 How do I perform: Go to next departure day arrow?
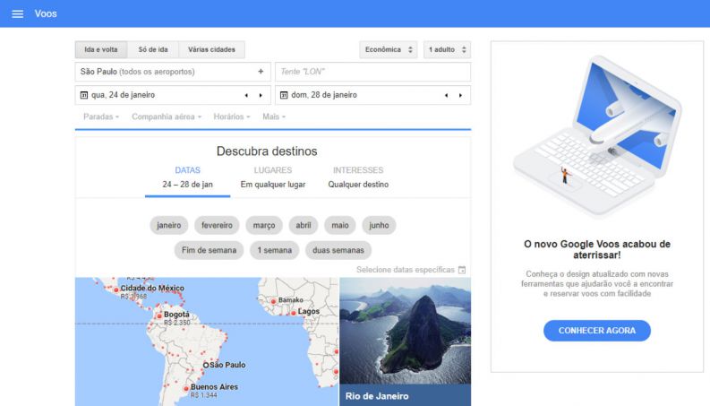click(x=261, y=95)
